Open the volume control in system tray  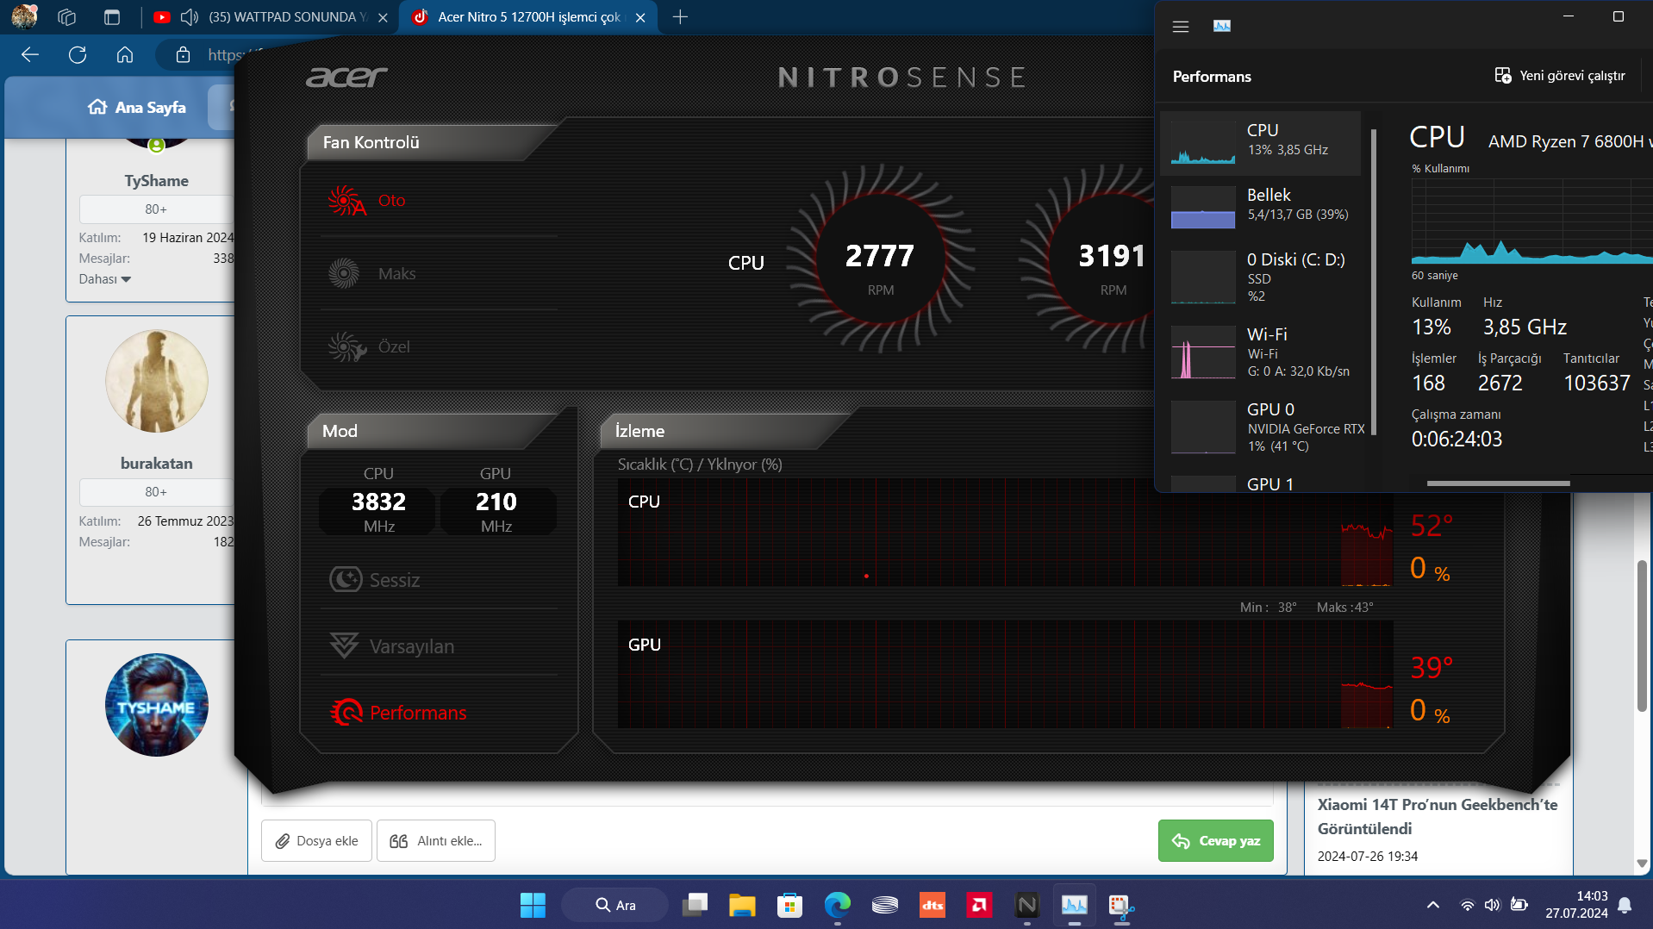point(1492,905)
